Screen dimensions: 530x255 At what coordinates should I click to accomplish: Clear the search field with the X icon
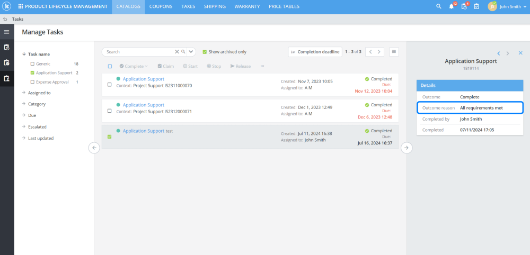click(177, 52)
